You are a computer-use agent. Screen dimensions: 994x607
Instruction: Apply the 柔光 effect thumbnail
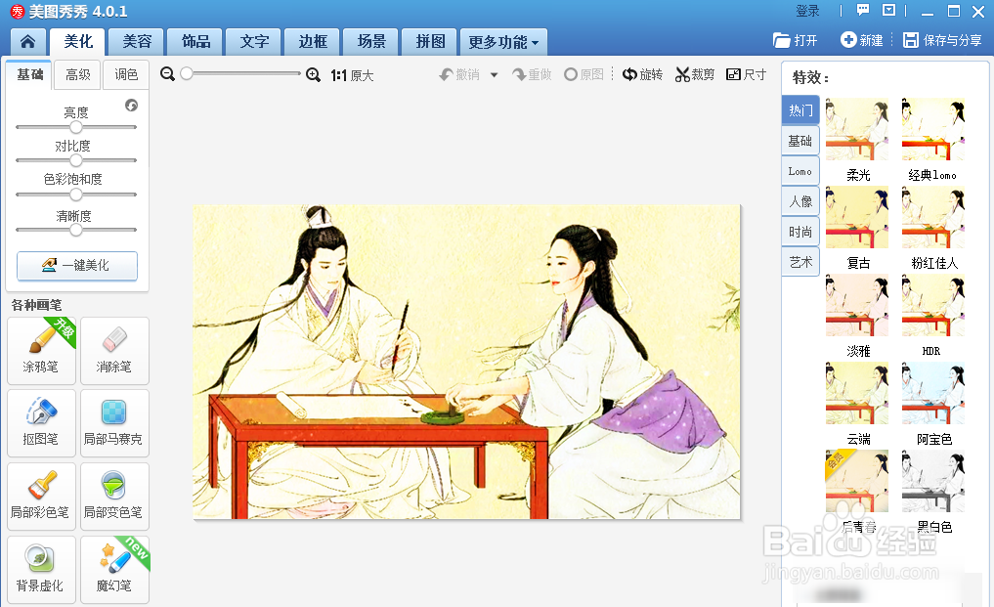point(857,129)
